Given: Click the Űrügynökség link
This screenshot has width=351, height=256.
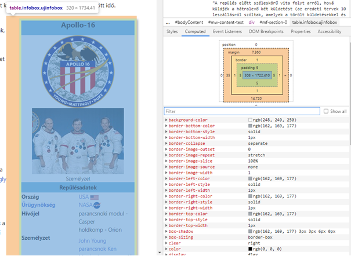Looking at the screenshot, I should (x=39, y=204).
